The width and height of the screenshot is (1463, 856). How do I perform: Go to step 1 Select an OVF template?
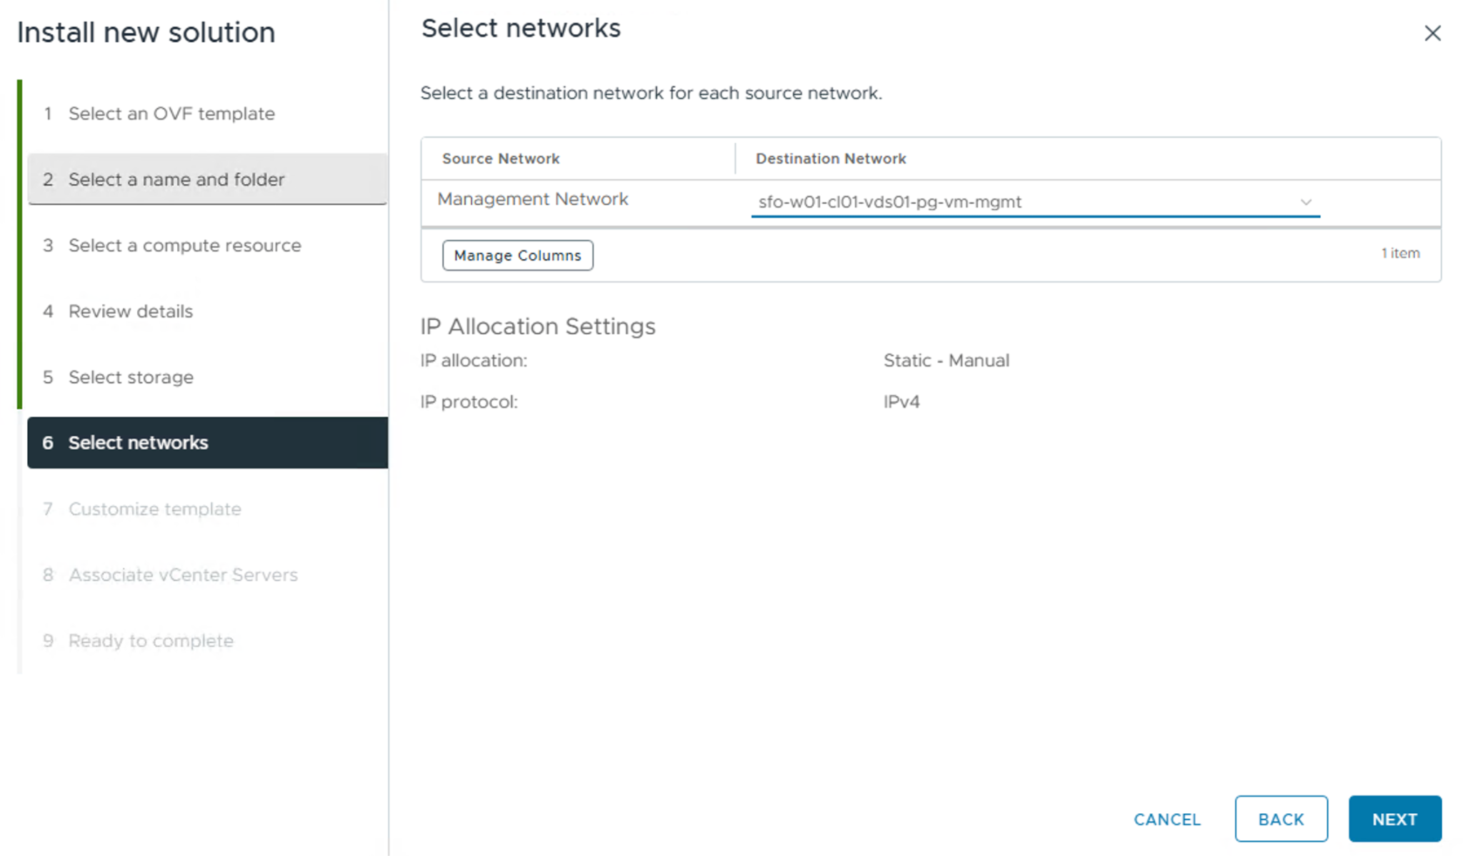pyautogui.click(x=171, y=114)
